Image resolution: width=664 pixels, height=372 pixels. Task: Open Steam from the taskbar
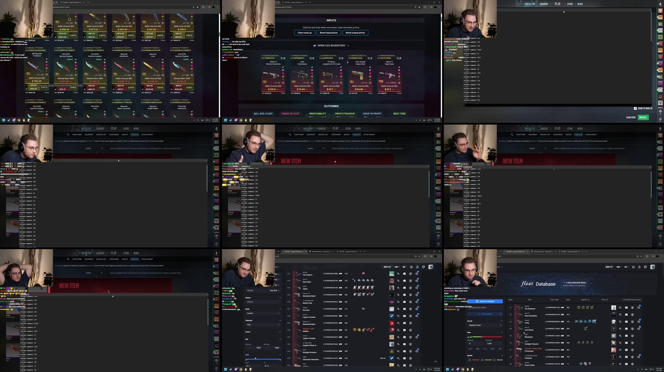[245, 369]
